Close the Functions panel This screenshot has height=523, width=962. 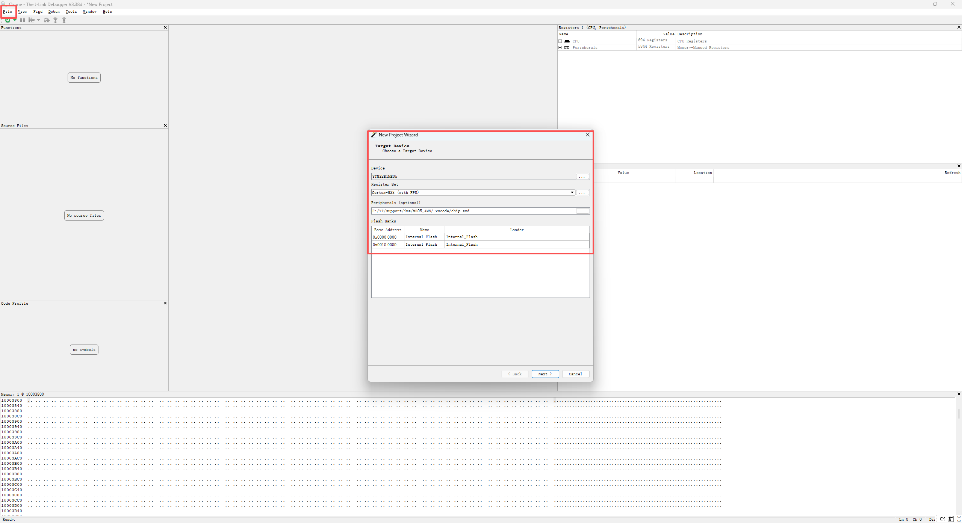(165, 27)
